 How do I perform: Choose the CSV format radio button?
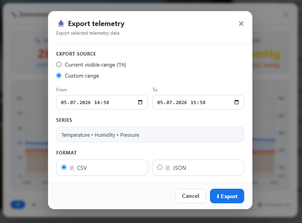[64, 167]
